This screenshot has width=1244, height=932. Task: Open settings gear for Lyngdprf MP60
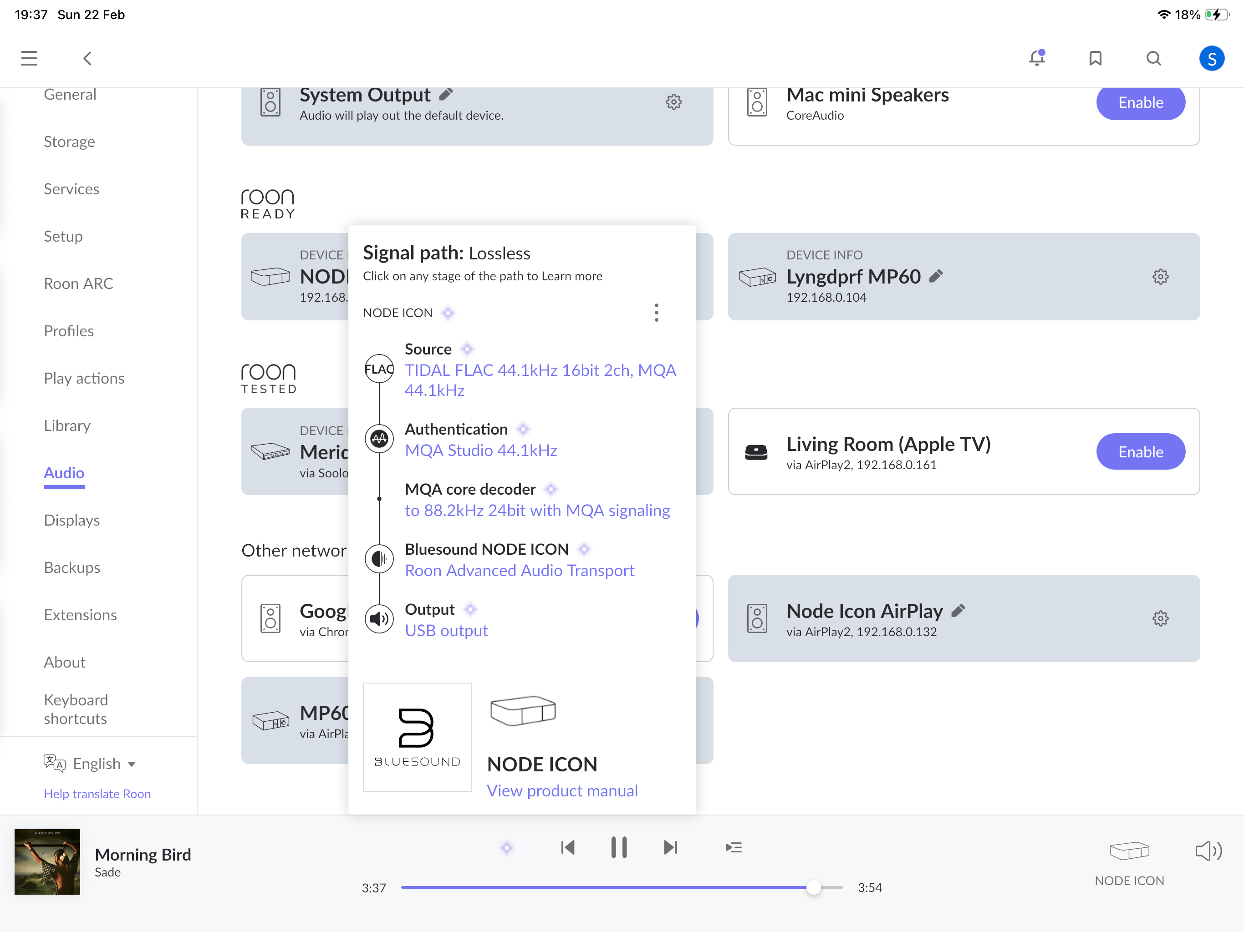1160,277
